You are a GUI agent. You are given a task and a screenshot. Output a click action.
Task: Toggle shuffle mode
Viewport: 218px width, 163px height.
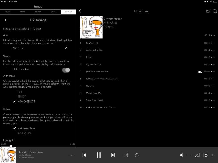pos(126,155)
